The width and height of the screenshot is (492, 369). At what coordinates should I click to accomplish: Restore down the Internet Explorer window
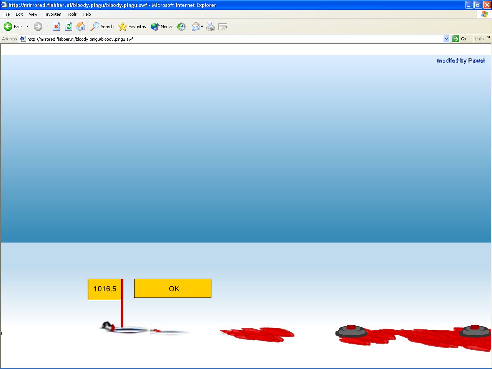(478, 5)
